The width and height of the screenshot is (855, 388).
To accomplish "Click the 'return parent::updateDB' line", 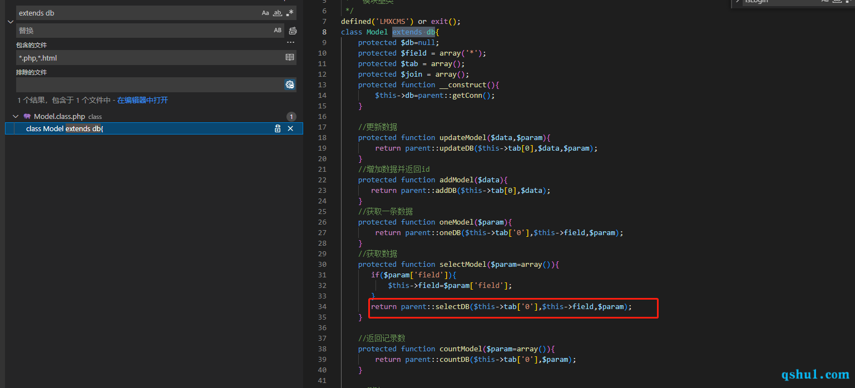I will (x=486, y=148).
